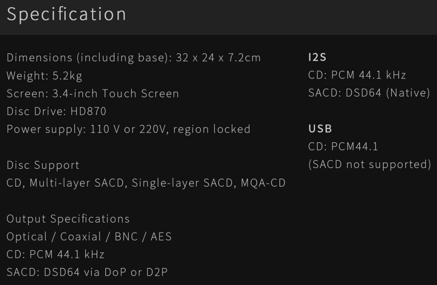The image size is (437, 285).
Task: Select CD: PCM 44.1 kHz under I2S
Action: point(357,75)
